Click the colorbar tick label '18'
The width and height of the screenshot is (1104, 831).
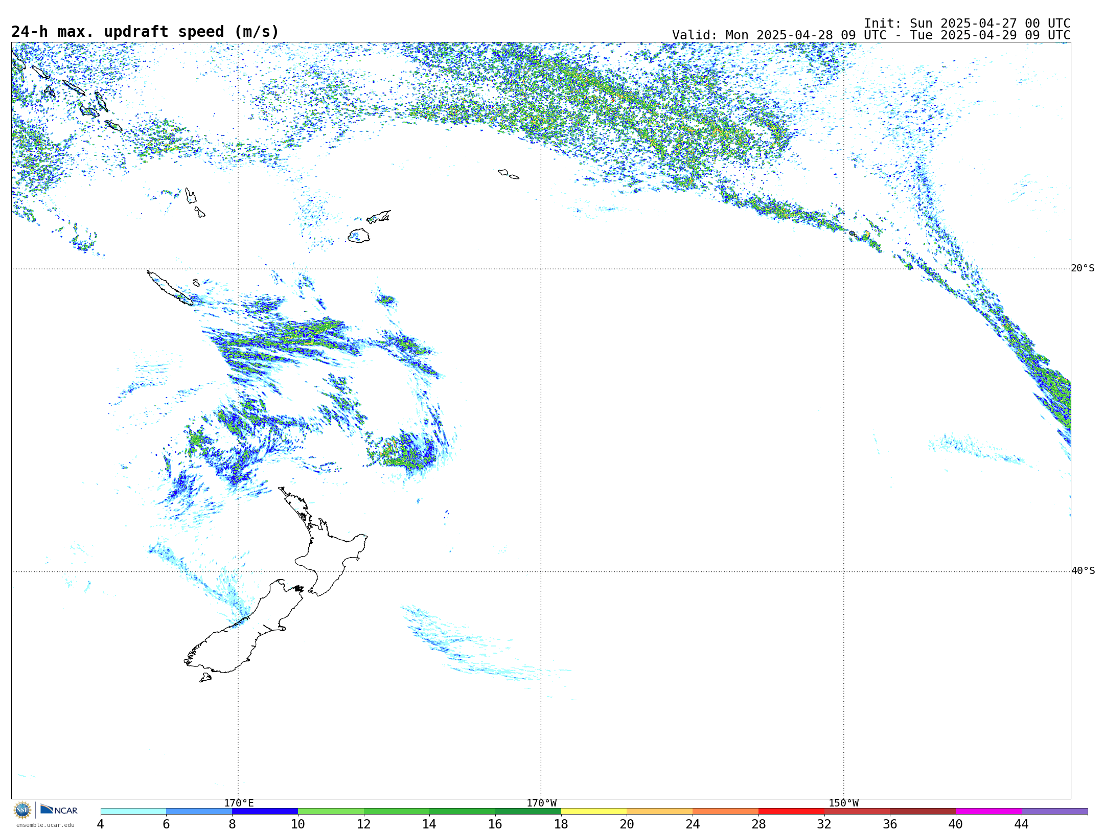tap(561, 824)
